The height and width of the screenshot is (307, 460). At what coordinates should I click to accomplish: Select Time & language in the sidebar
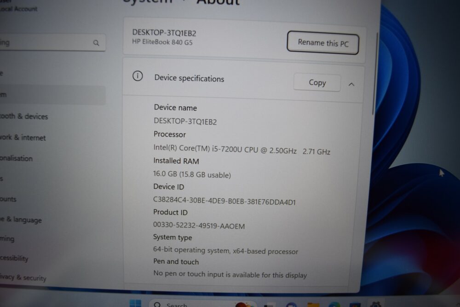click(21, 220)
